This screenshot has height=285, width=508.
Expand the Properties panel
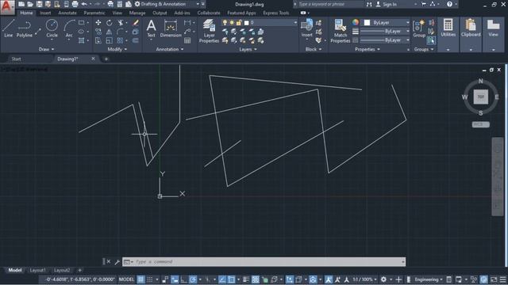pyautogui.click(x=368, y=49)
